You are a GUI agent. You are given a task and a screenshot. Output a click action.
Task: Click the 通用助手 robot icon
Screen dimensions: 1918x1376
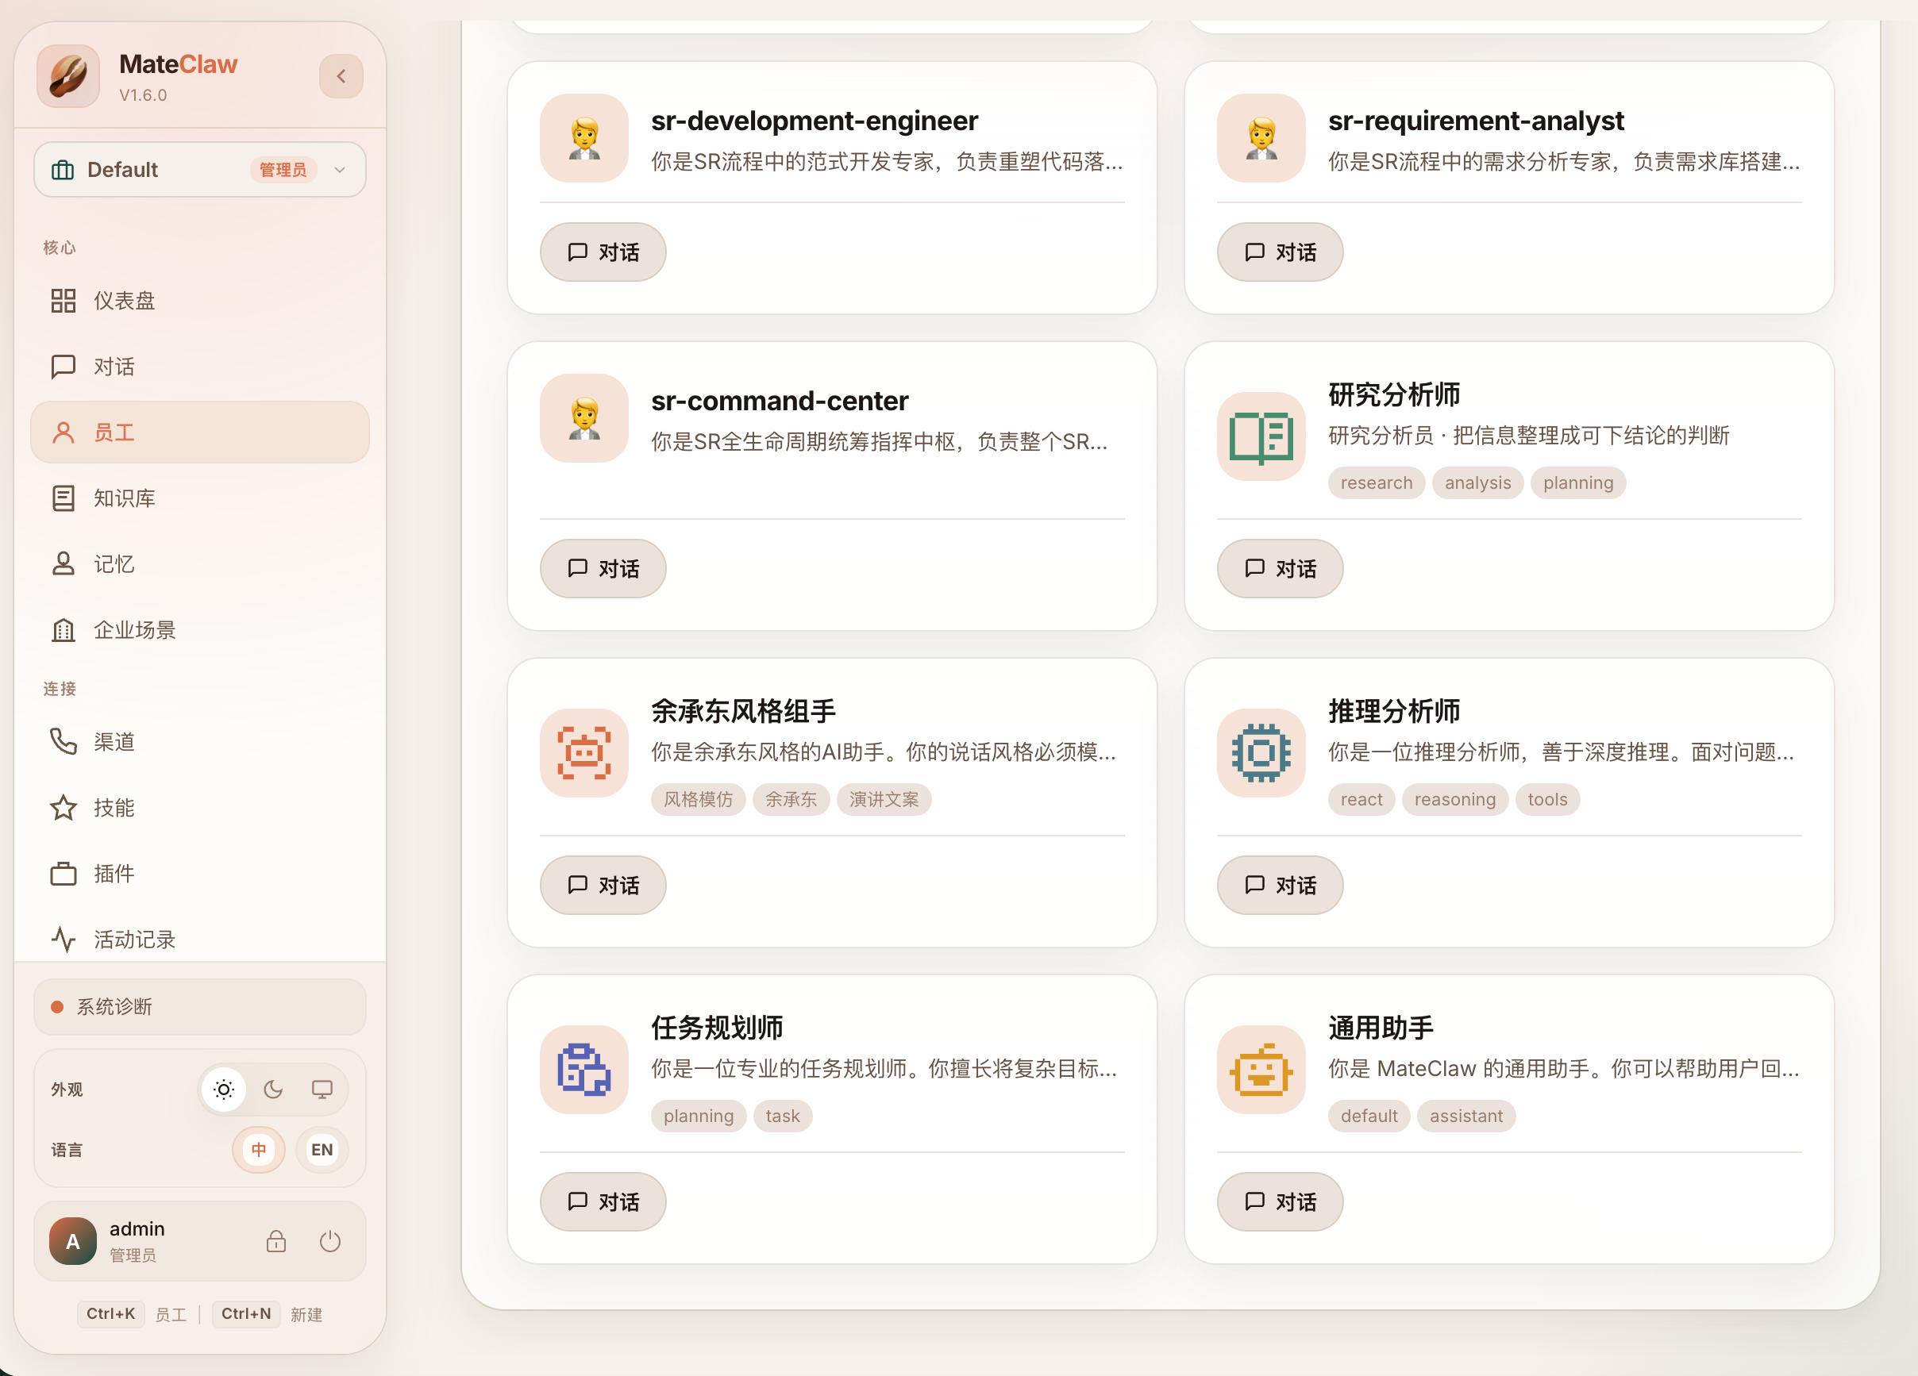click(x=1261, y=1070)
